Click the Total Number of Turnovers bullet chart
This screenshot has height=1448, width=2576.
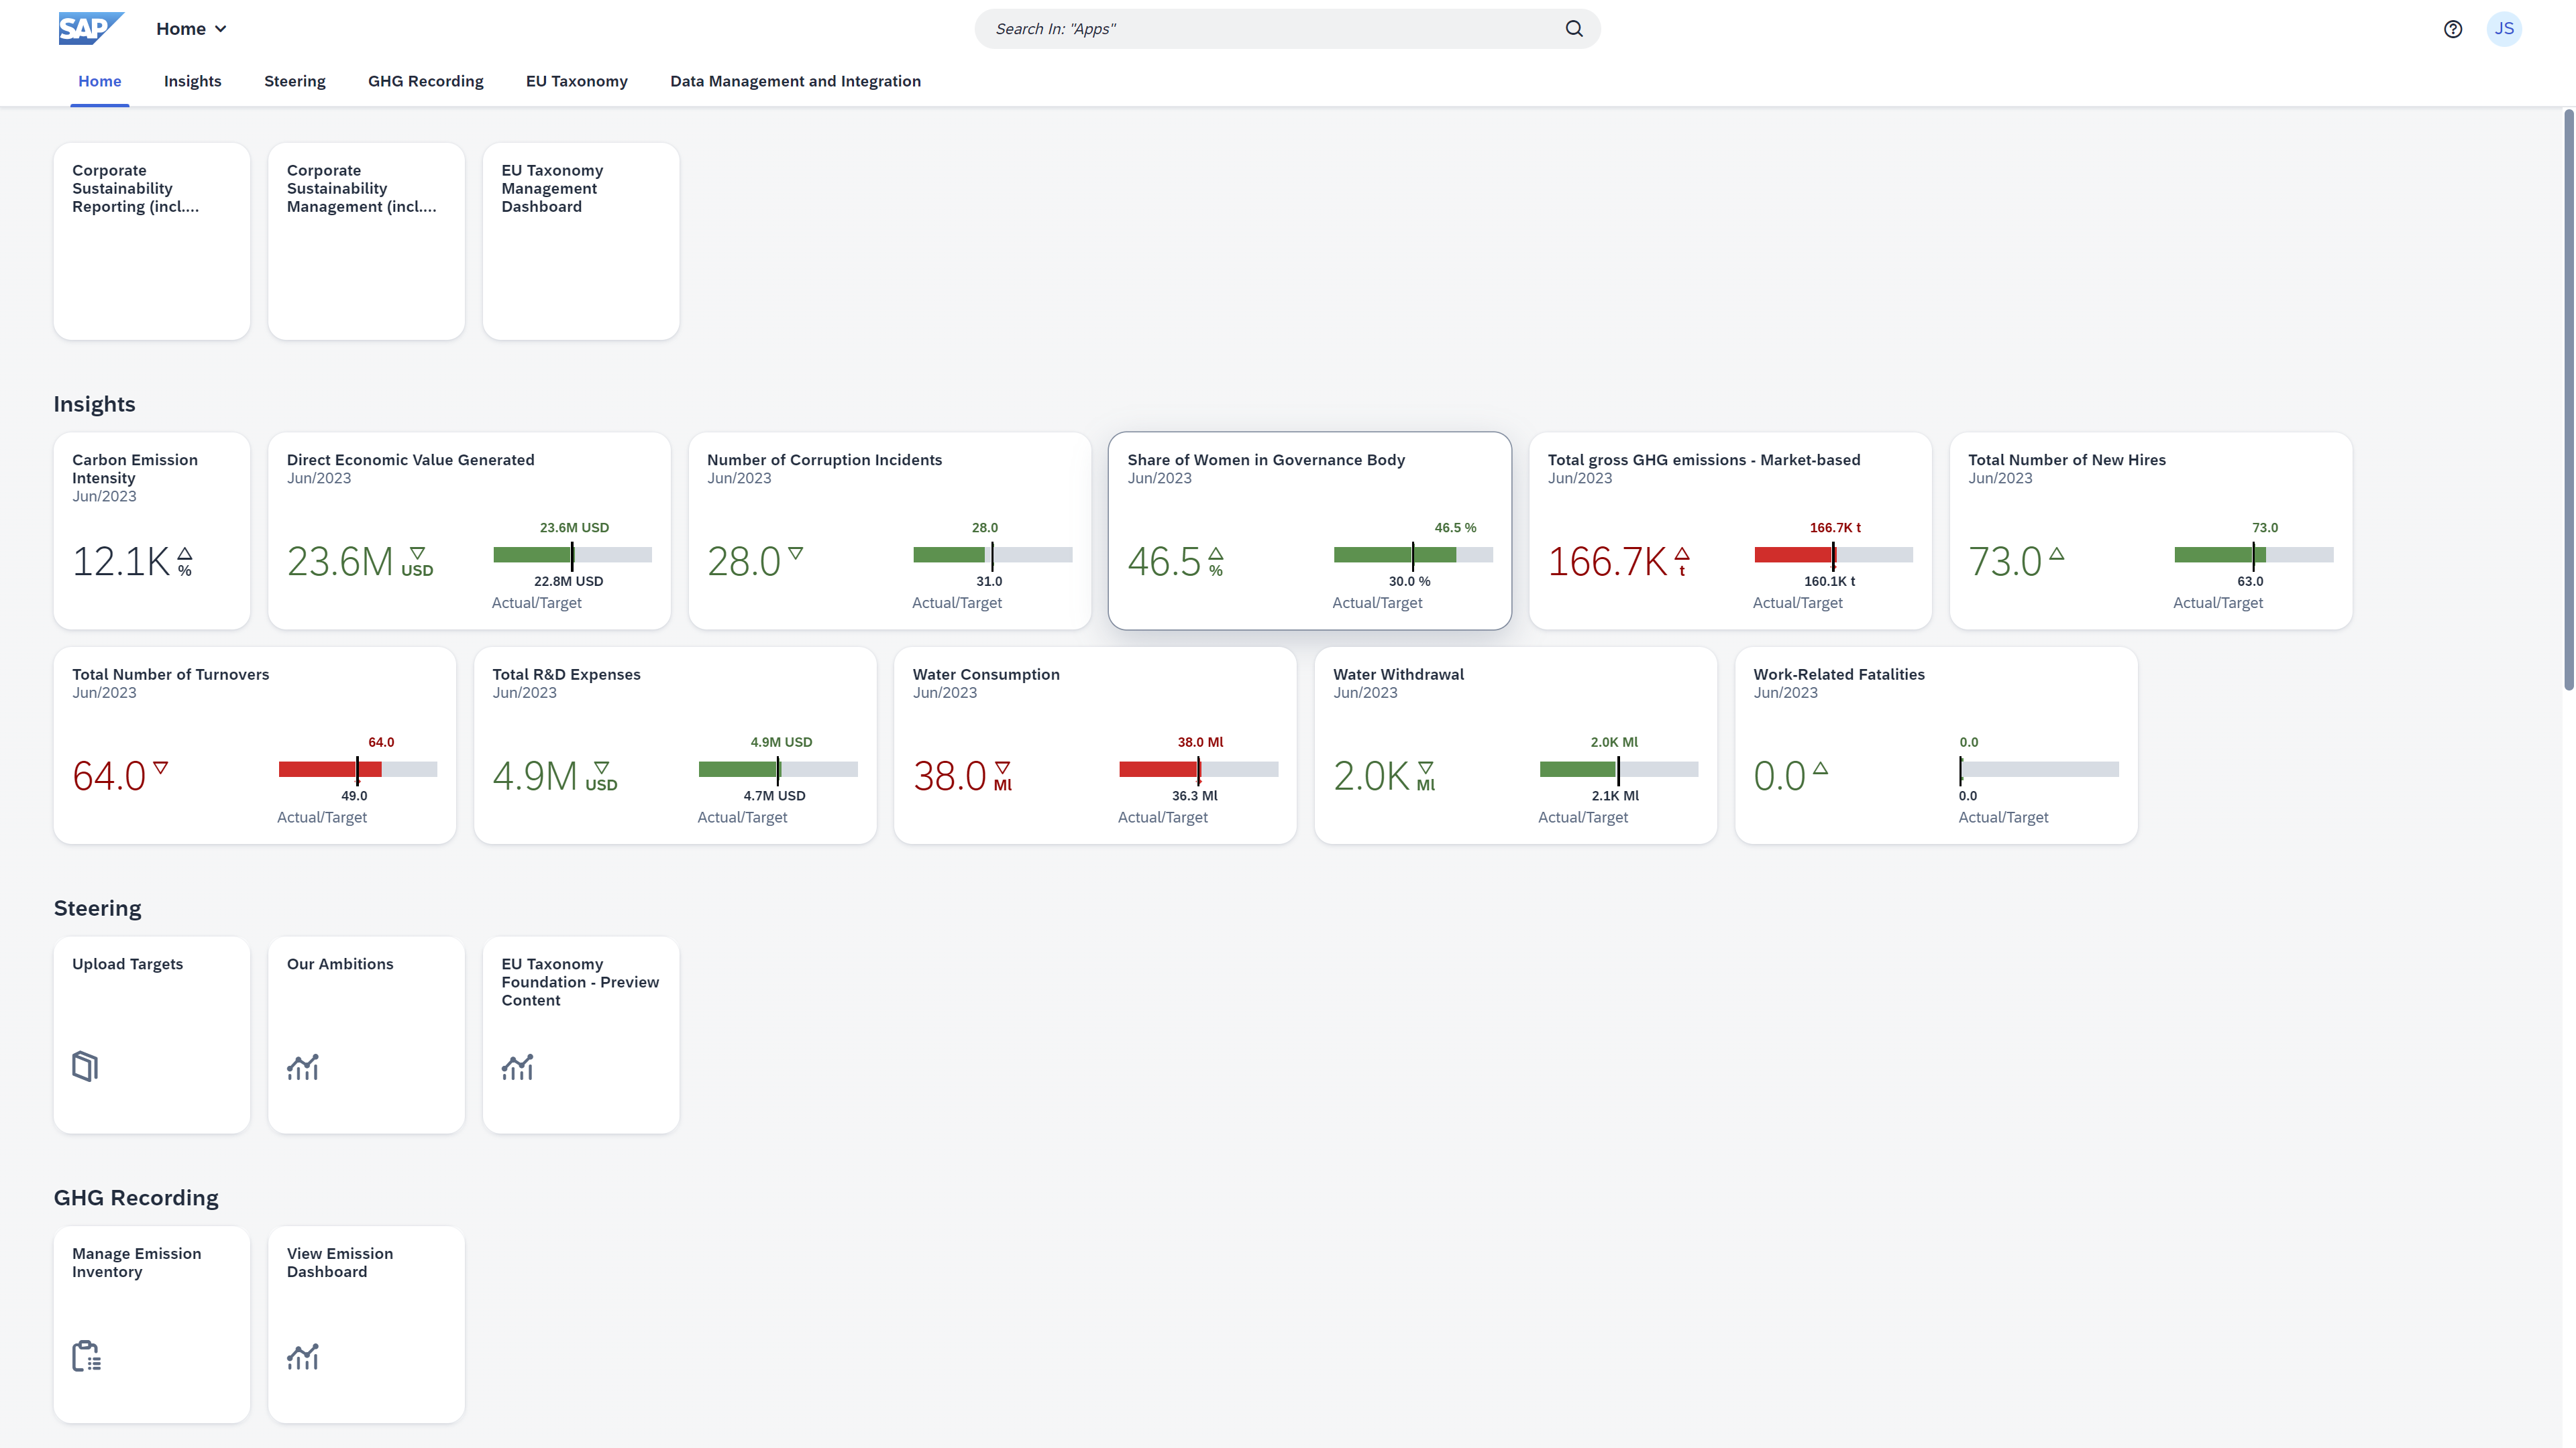pos(358,770)
